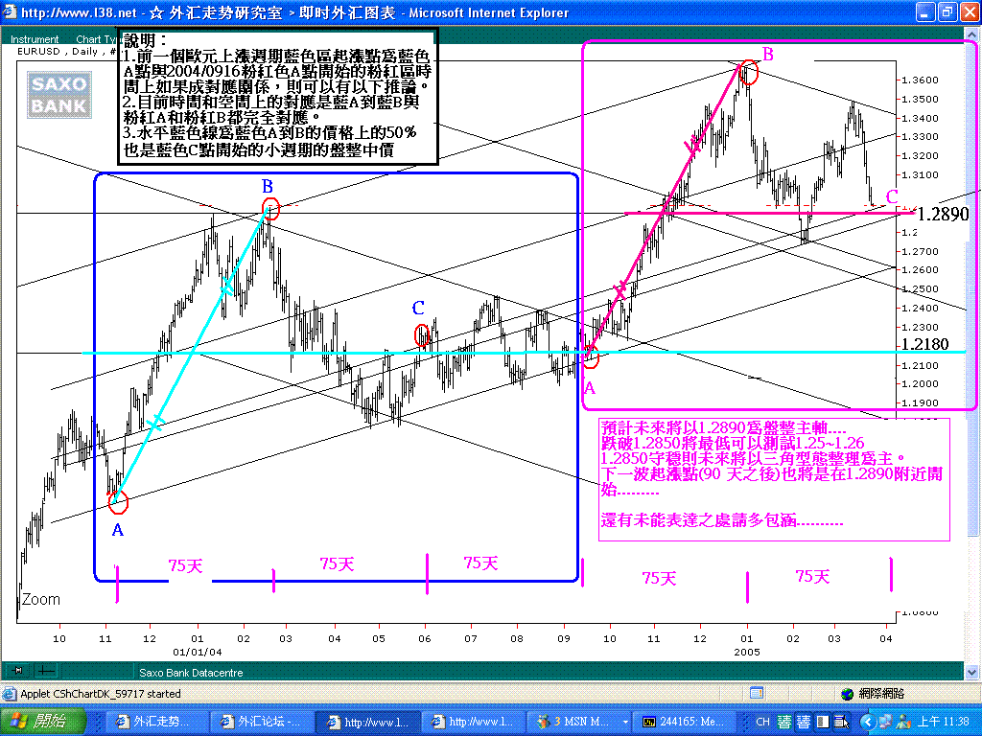Click the CH language indicator
The image size is (982, 736).
(762, 722)
